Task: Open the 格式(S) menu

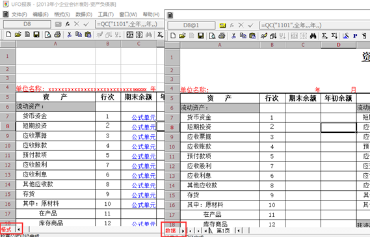Action: [62, 15]
